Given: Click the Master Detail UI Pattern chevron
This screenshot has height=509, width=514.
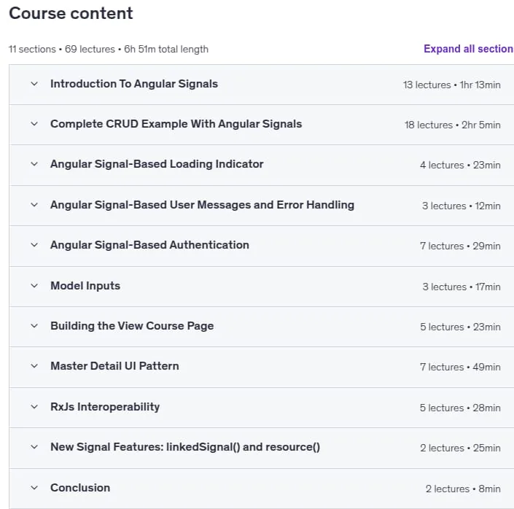Looking at the screenshot, I should (34, 366).
